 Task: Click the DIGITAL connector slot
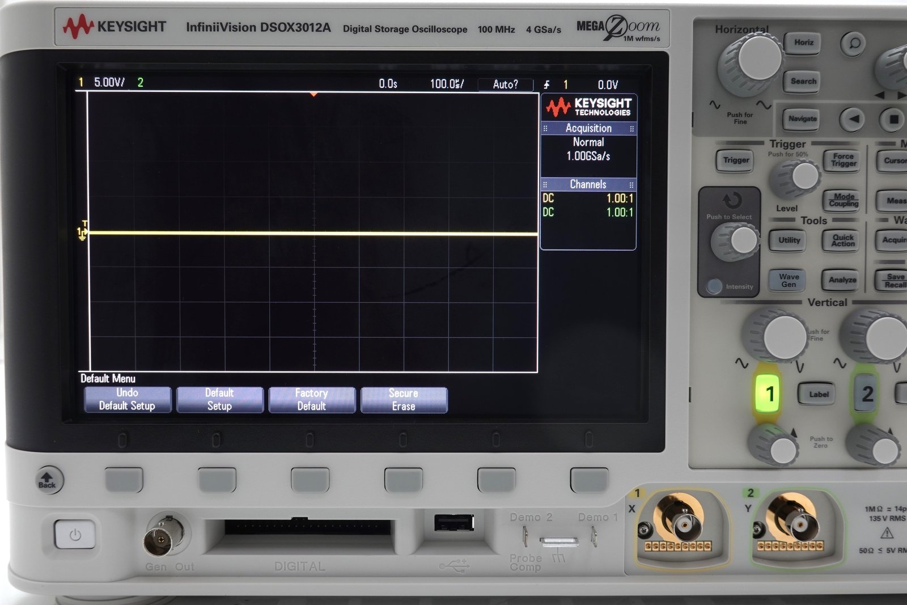[308, 527]
